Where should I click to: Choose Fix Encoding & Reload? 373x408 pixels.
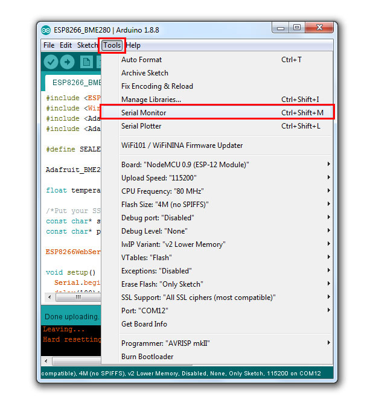tap(217, 86)
